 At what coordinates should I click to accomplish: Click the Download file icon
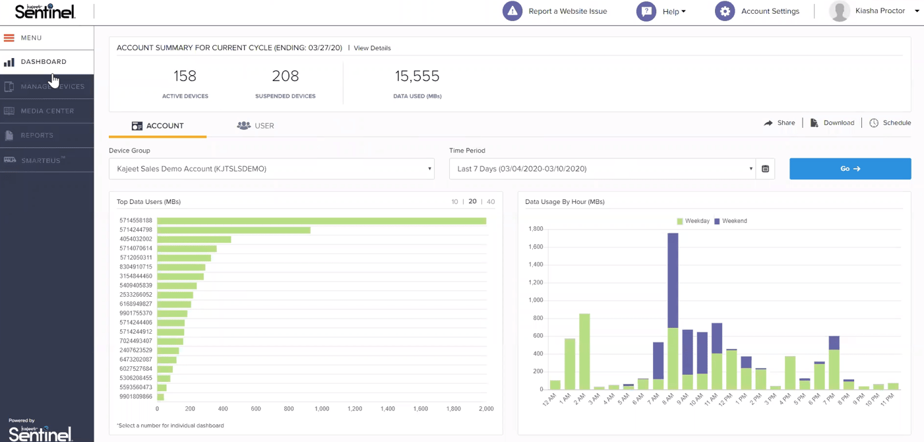tap(815, 123)
